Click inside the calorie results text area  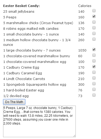click(x=39, y=121)
